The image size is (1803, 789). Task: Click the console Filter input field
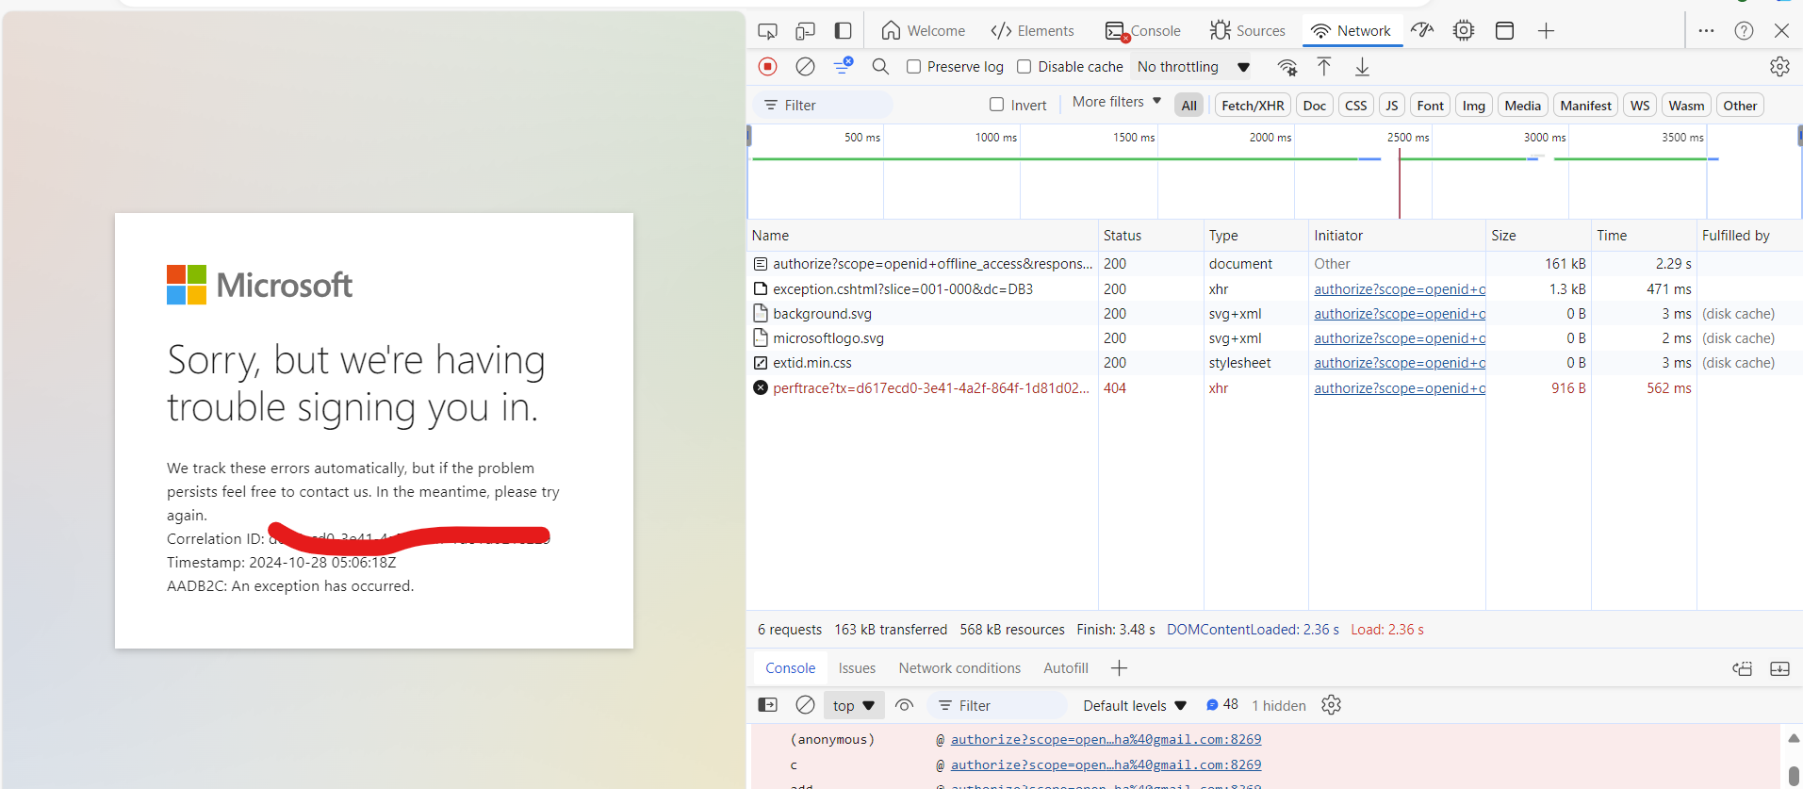(x=997, y=705)
